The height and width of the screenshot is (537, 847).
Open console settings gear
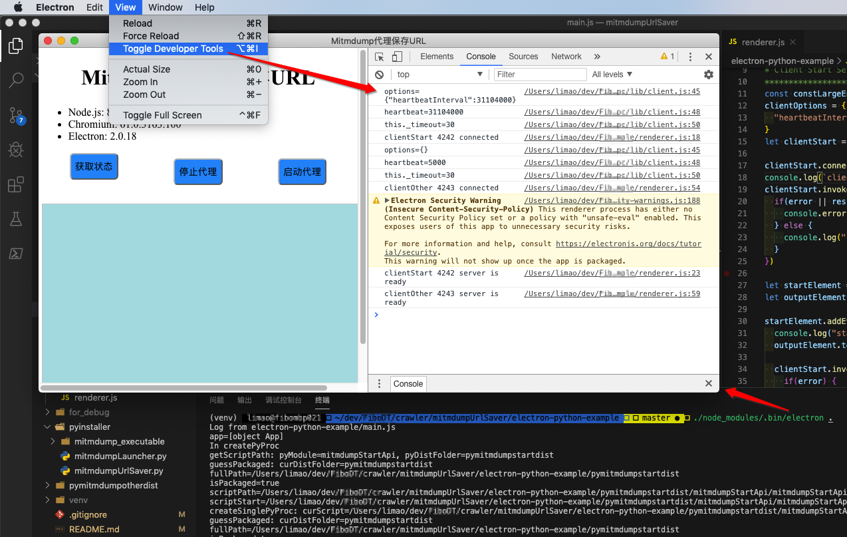(x=709, y=75)
